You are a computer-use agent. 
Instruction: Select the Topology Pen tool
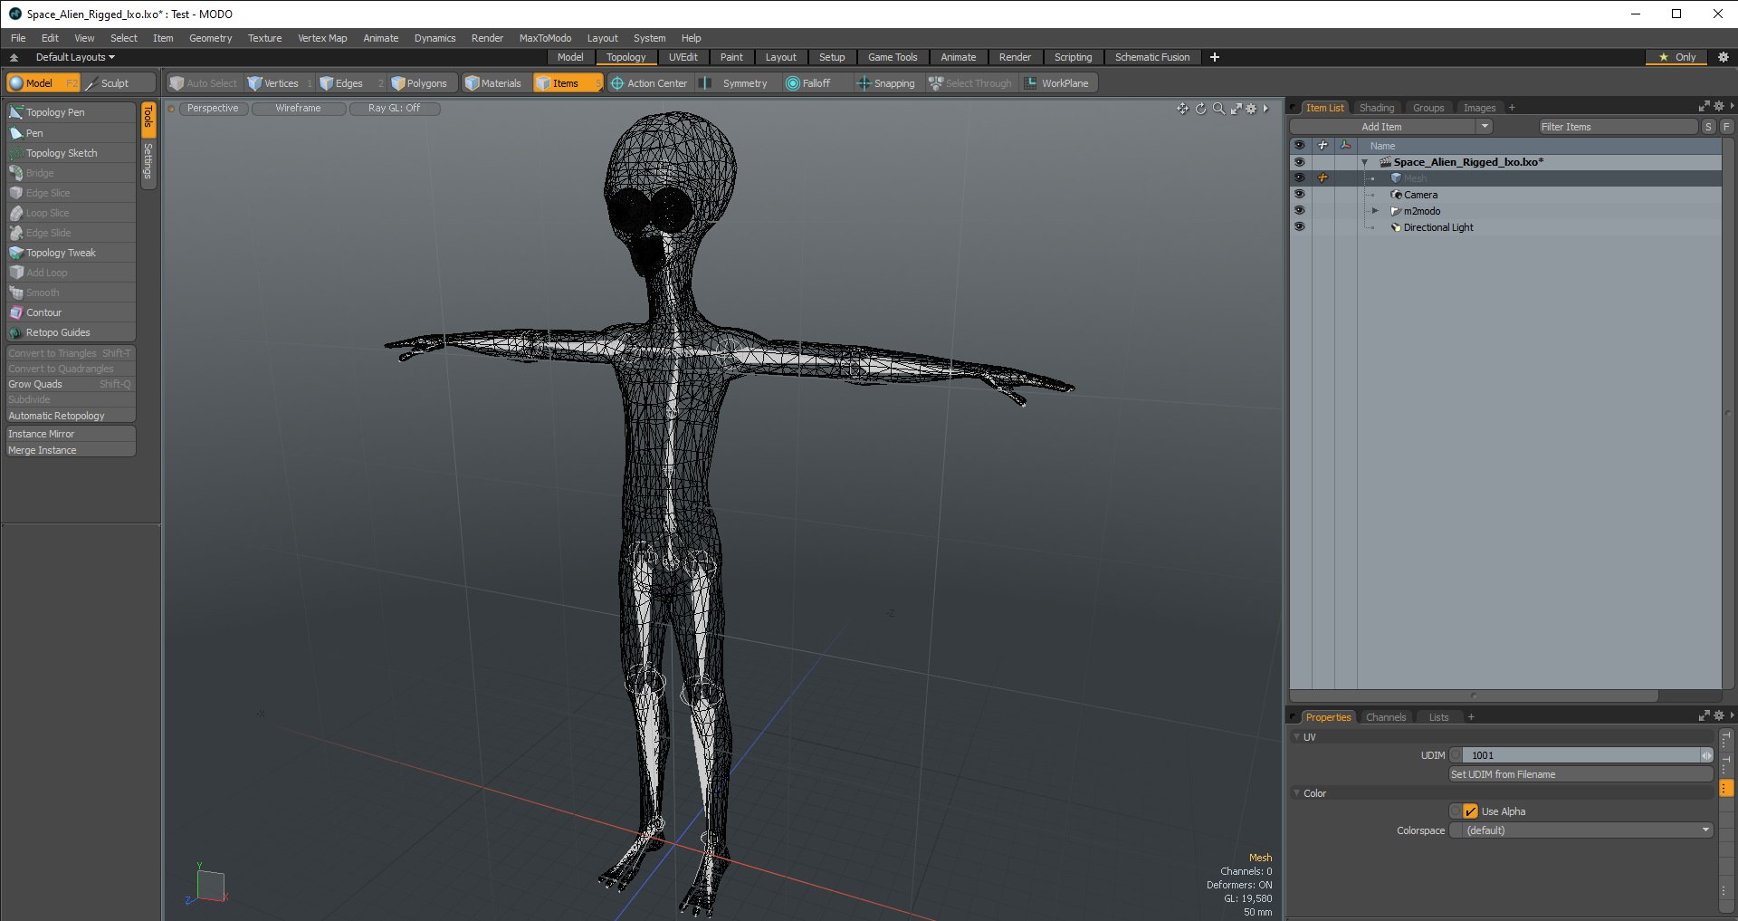tap(71, 112)
